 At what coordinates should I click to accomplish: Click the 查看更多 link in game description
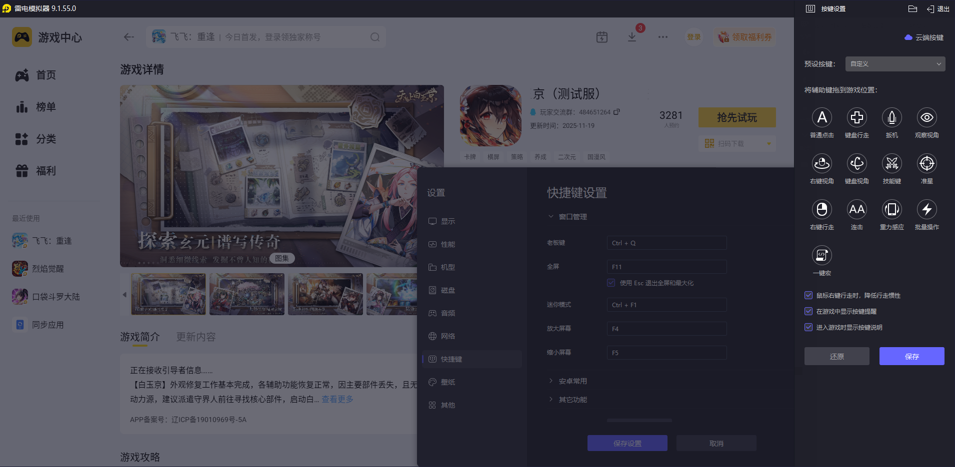coord(337,399)
